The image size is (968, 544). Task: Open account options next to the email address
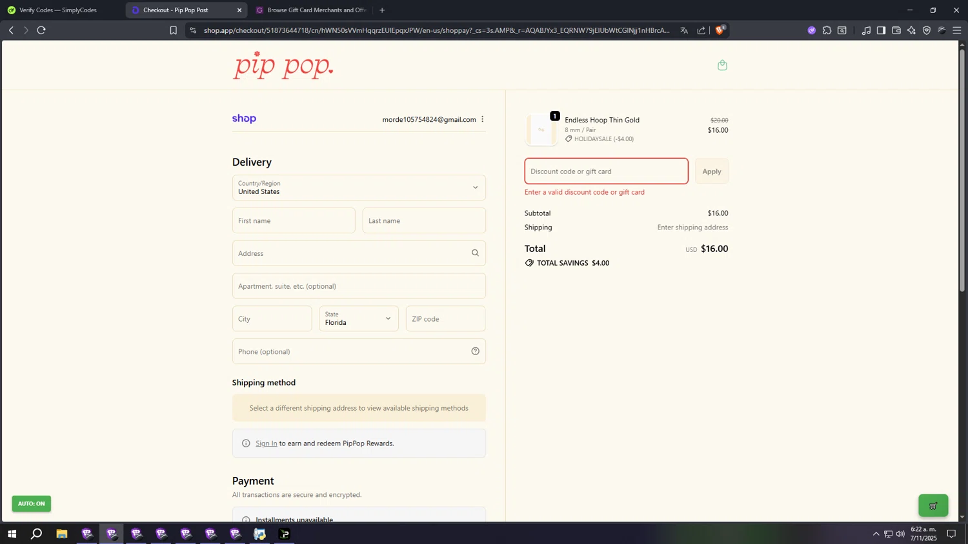point(482,119)
